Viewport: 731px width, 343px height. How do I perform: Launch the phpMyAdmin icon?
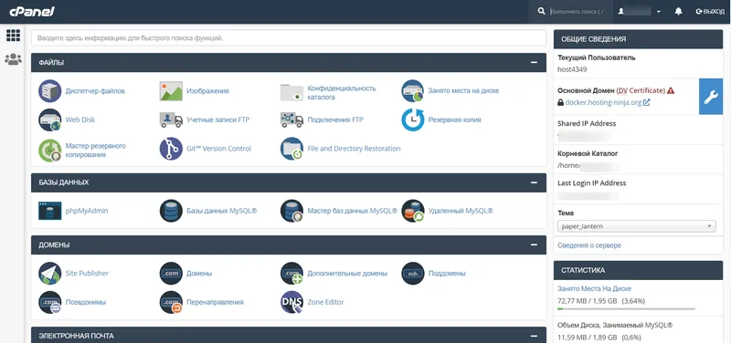(50, 211)
